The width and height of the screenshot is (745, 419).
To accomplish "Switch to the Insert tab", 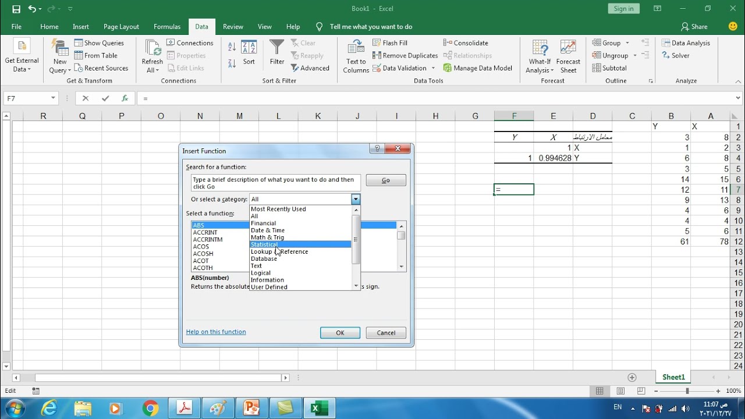I will click(81, 27).
